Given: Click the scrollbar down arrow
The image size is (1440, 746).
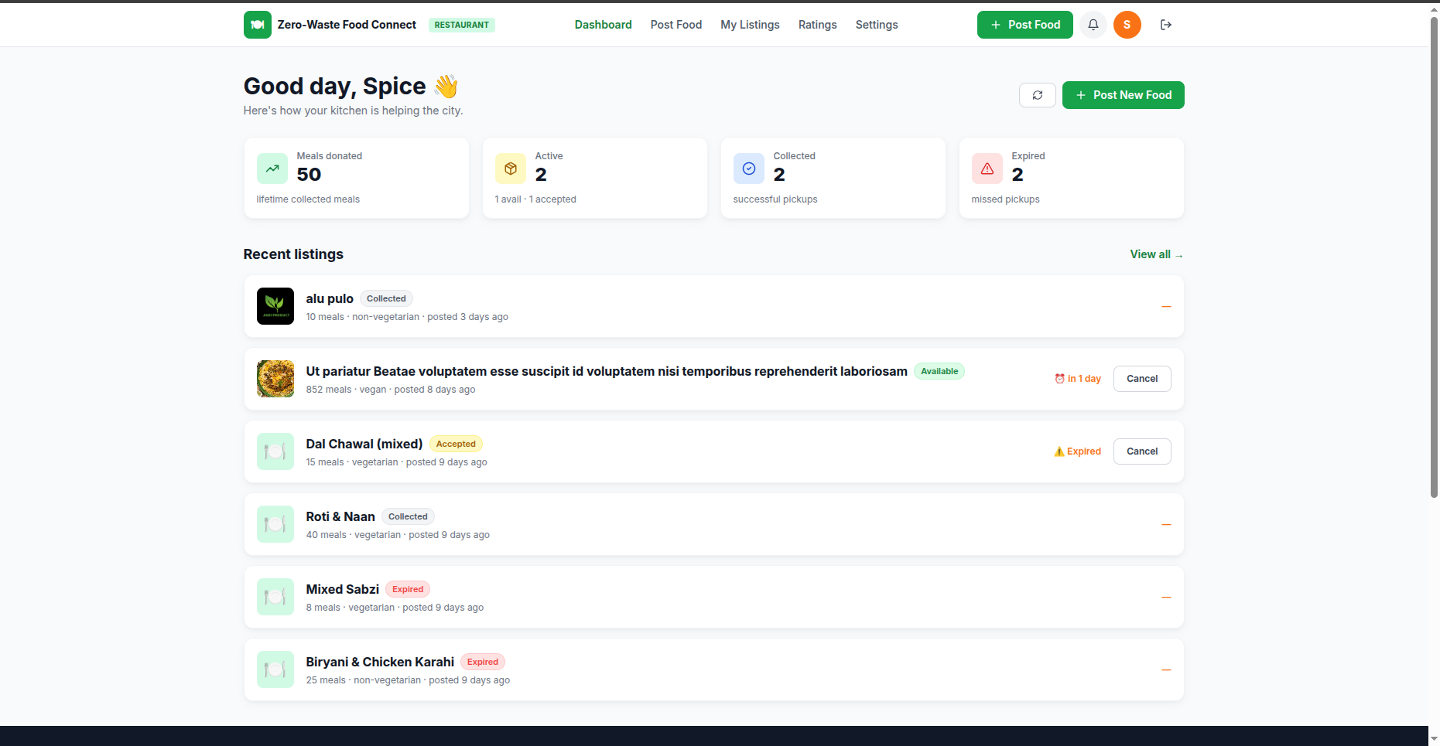Looking at the screenshot, I should [x=1434, y=739].
